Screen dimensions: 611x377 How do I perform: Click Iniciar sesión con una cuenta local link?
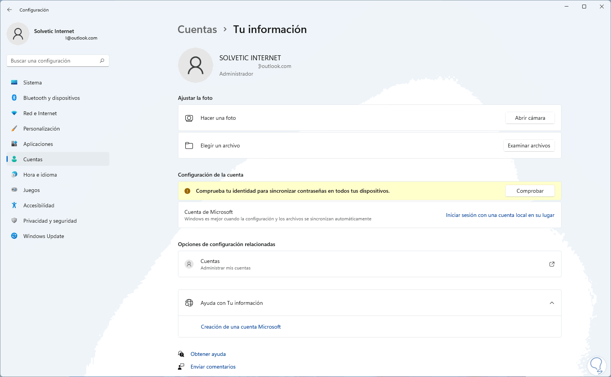tap(500, 215)
